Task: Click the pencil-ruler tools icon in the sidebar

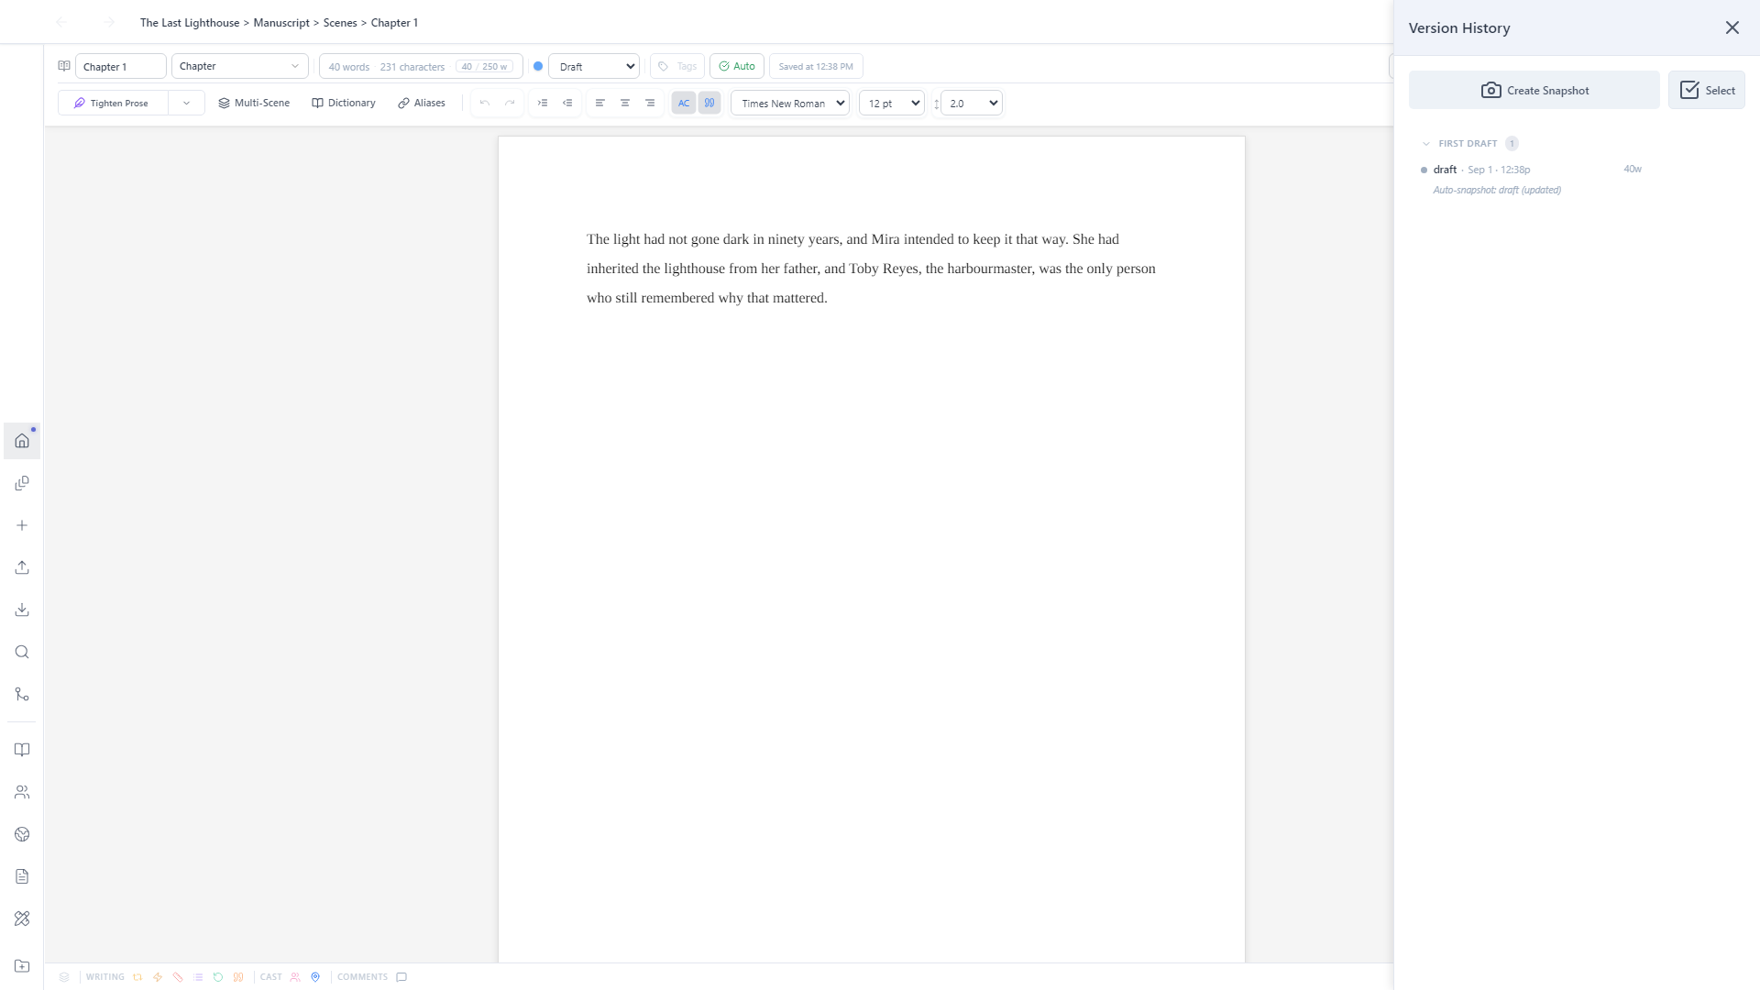Action: (22, 918)
